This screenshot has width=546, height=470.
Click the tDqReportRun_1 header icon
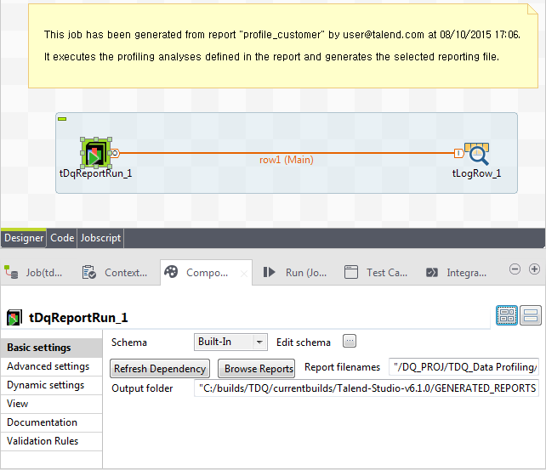[14, 317]
